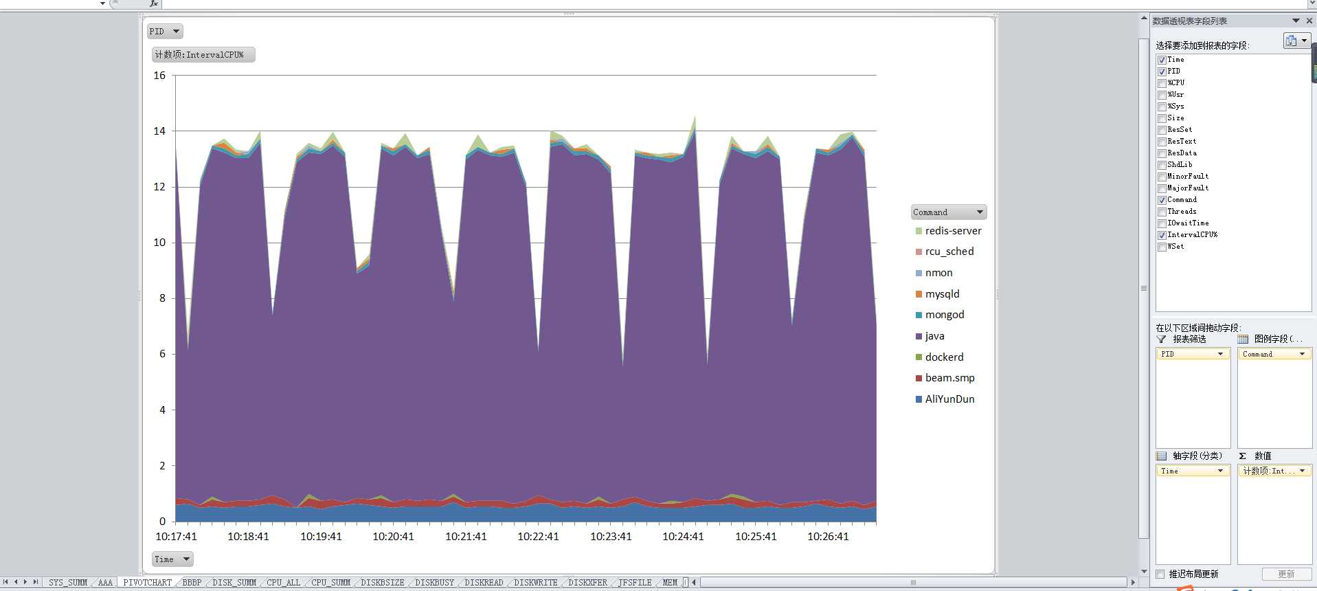Viewport: 1317px width, 591px height.
Task: Check the %CPU field checkbox
Action: [x=1162, y=83]
